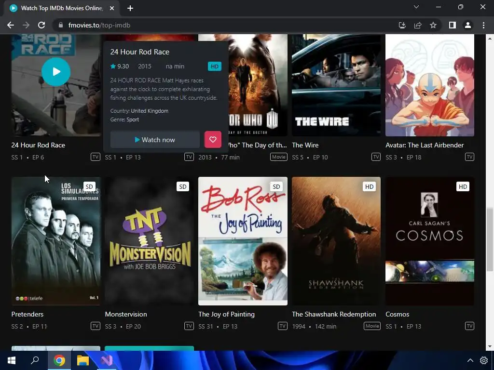Viewport: 494px width, 370px height.
Task: Select the Watch Top IMDb Movies Online tab
Action: (61, 8)
